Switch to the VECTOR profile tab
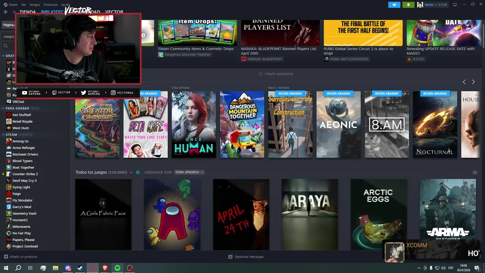This screenshot has width=485, height=273. 114,12
